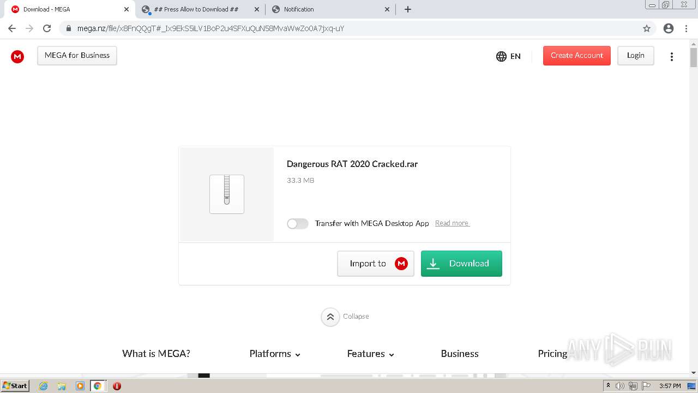Click the file name Dangerous RAT 2020 Cracked.rar
Screen dimensions: 698x393
click(x=352, y=164)
